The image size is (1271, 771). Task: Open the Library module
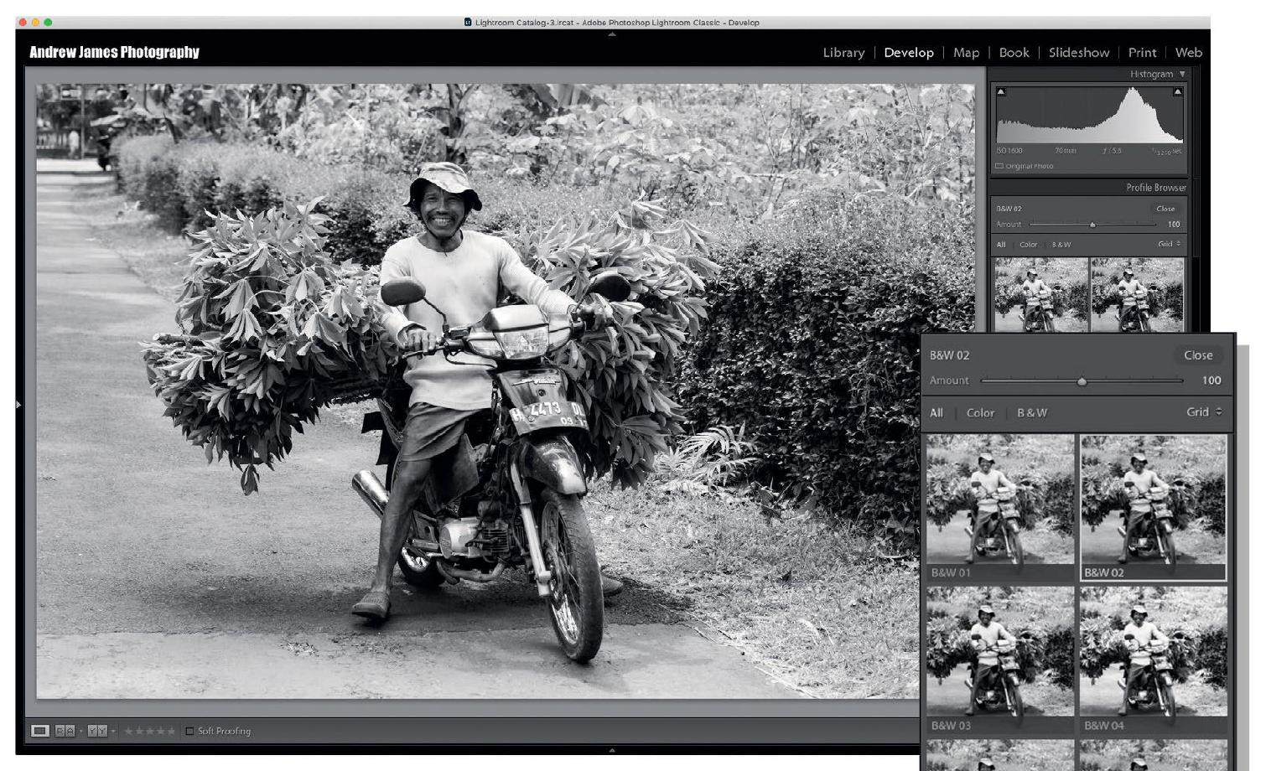843,52
